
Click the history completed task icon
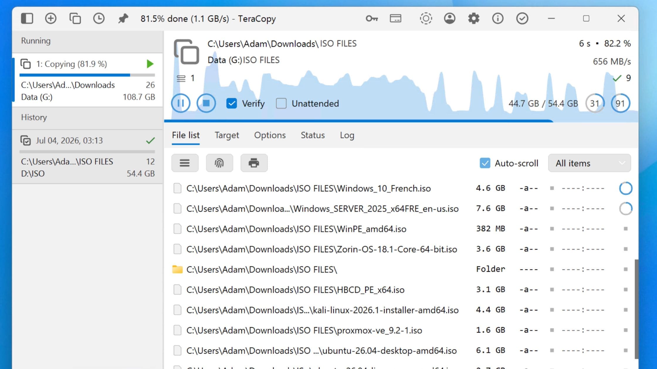click(x=26, y=141)
